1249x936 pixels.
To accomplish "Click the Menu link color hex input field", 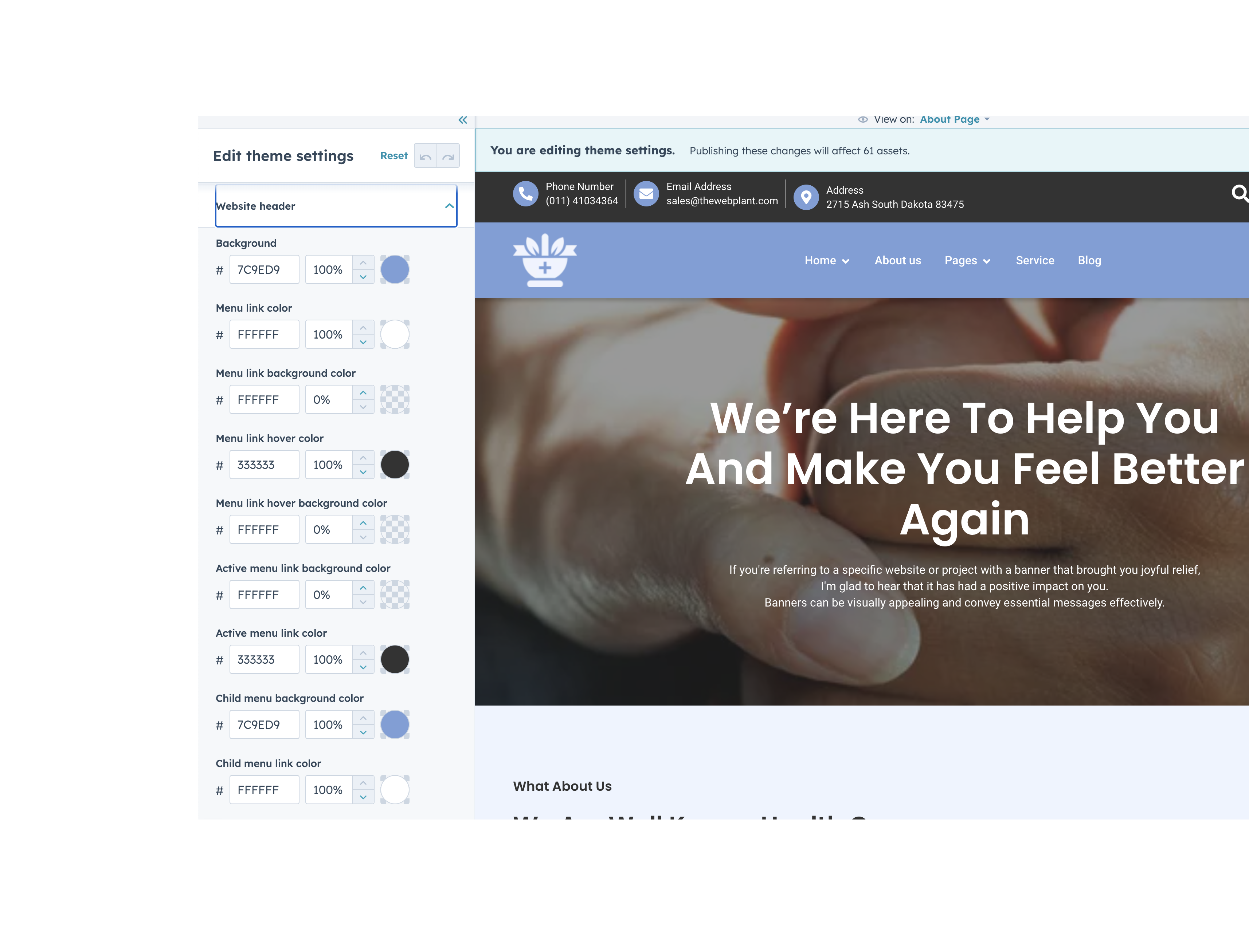I will (264, 334).
